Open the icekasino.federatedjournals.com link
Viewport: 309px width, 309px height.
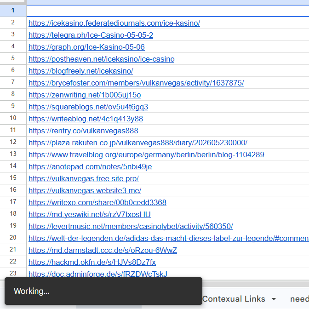(x=114, y=23)
